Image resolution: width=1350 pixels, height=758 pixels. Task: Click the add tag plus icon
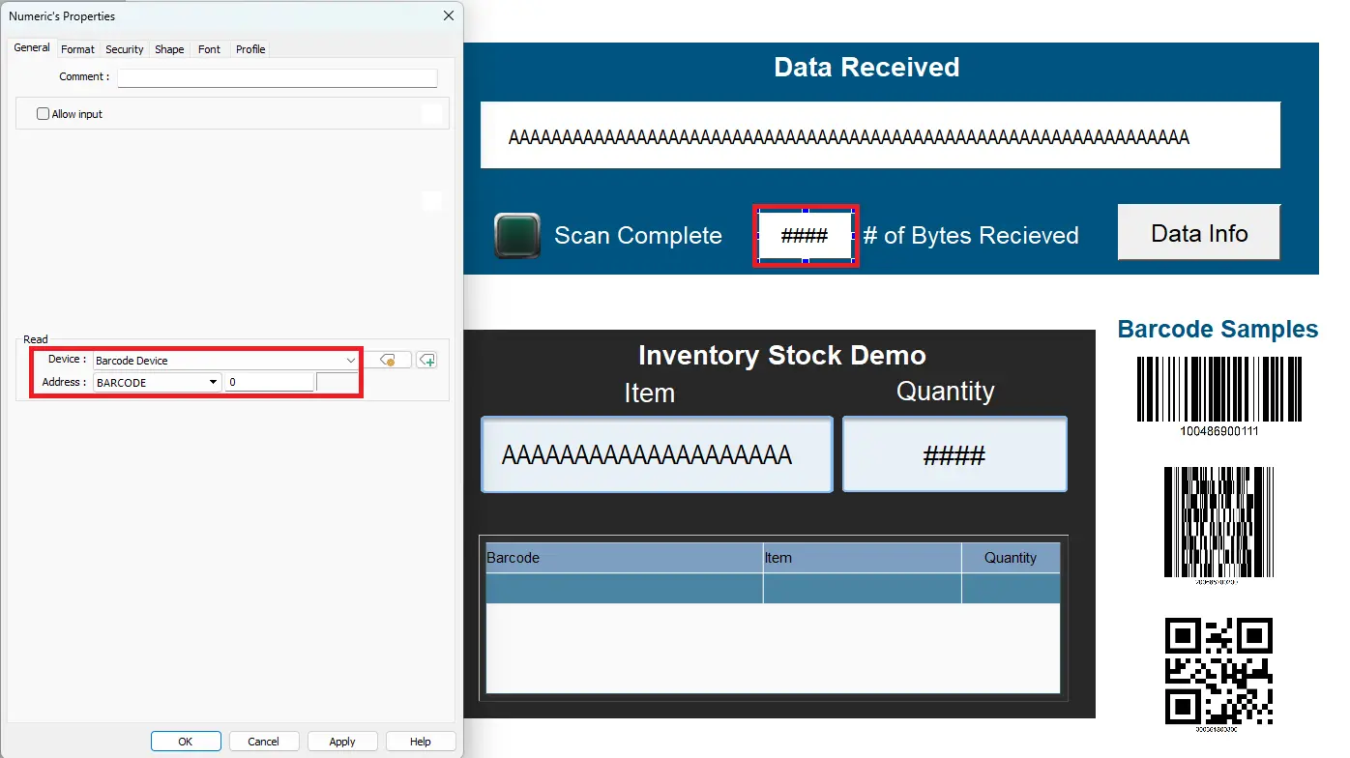(426, 360)
